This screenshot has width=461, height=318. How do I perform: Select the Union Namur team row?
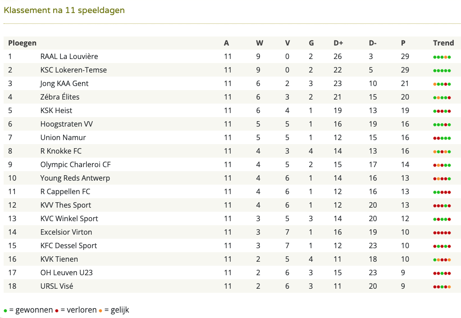point(232,137)
